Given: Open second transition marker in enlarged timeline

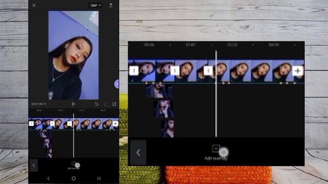Looking at the screenshot, I should click(175, 71).
